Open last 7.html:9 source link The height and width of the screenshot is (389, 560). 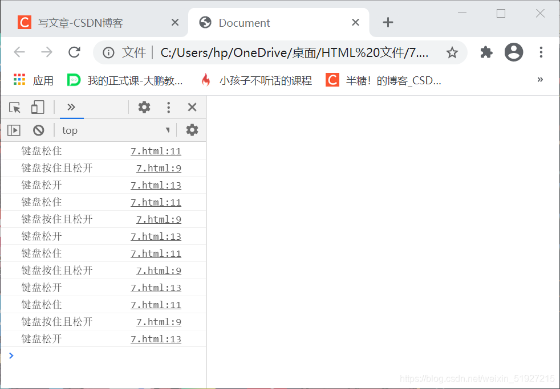(159, 322)
